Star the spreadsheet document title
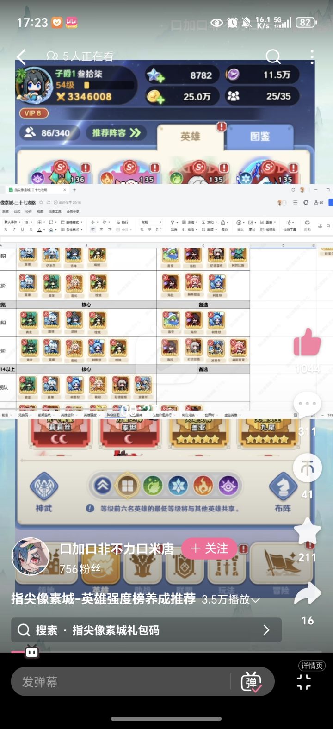 (41, 202)
